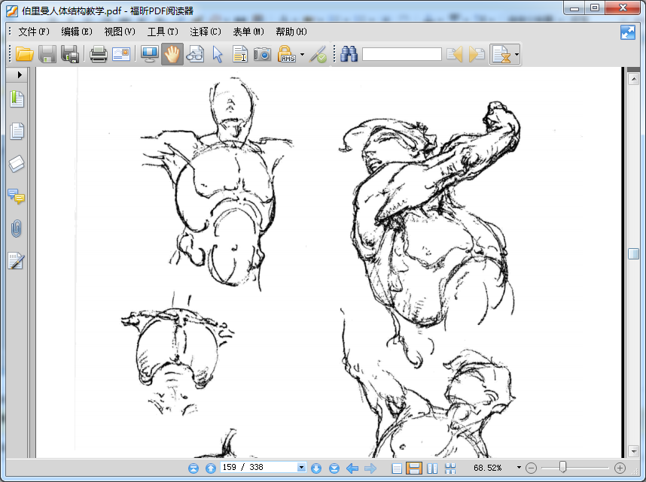This screenshot has width=646, height=482.
Task: Click the Save disk icon
Action: 47,54
